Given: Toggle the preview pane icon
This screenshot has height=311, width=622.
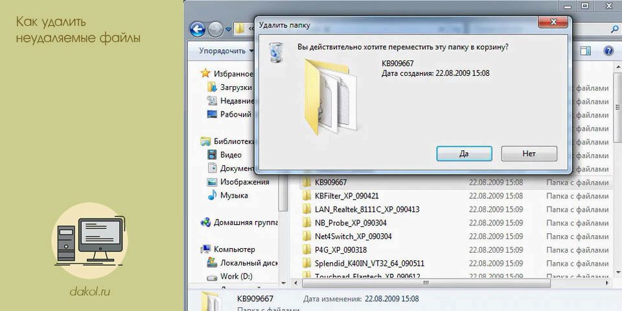Looking at the screenshot, I should [586, 51].
